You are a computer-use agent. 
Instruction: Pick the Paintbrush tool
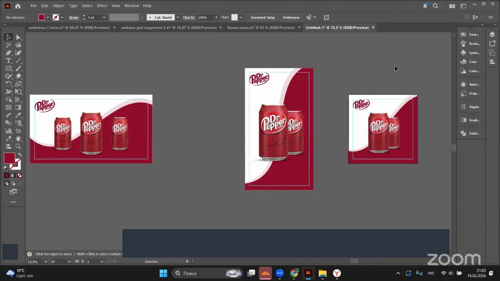pyautogui.click(x=18, y=69)
